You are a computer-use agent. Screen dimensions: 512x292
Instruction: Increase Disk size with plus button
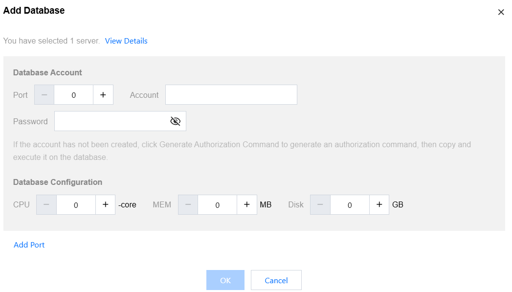[379, 205]
